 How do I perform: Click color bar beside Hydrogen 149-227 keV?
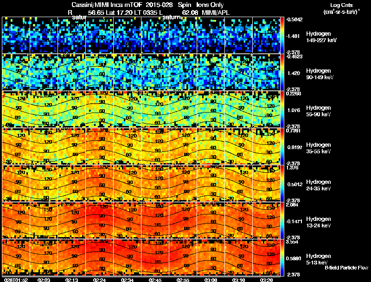(x=282, y=35)
